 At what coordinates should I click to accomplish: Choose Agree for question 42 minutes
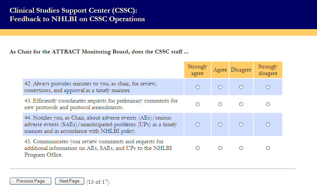point(220,87)
